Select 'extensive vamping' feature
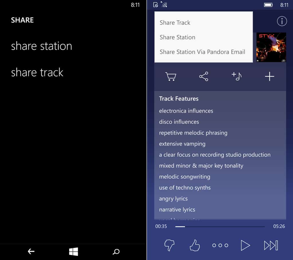The image size is (293, 260). point(182,144)
